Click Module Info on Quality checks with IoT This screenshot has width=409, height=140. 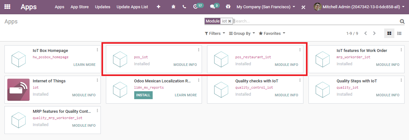[x=287, y=95]
